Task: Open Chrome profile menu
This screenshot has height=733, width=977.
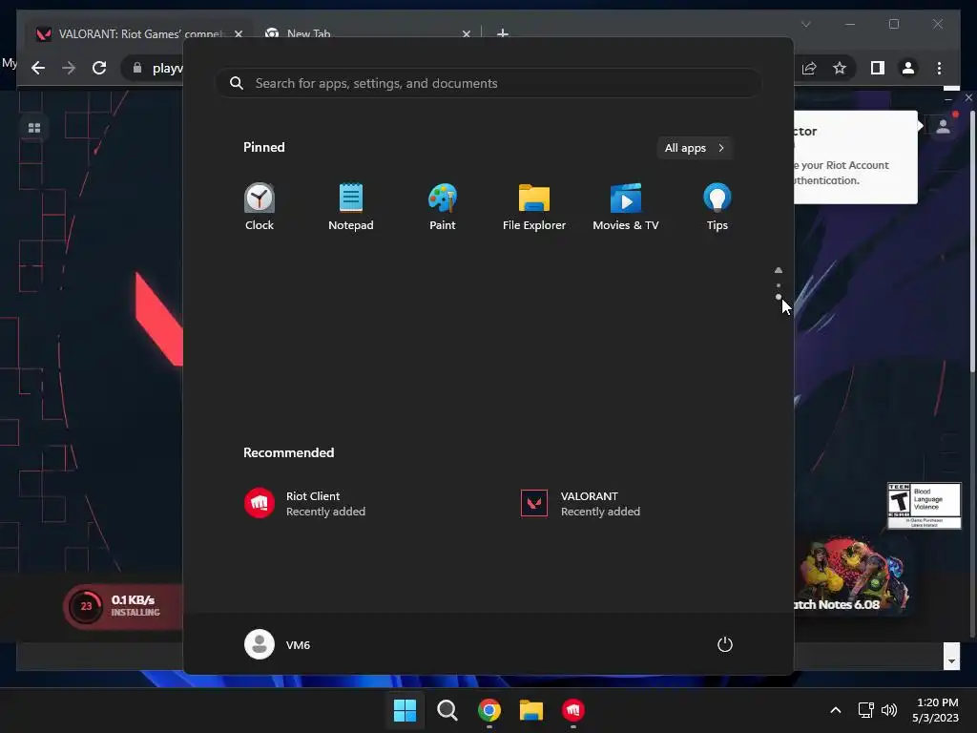Action: [x=908, y=68]
